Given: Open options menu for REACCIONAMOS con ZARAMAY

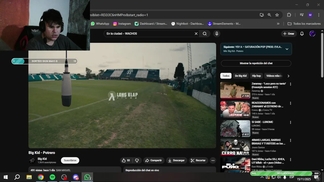Looking at the screenshot, I should point(290,103).
